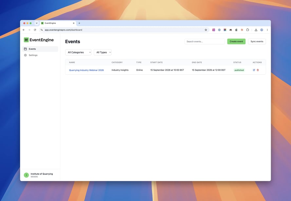
Task: Click the published status badge
Action: (239, 70)
